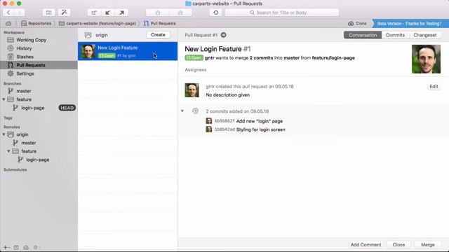Click the Beta Version banner
The image size is (449, 252).
tap(410, 23)
